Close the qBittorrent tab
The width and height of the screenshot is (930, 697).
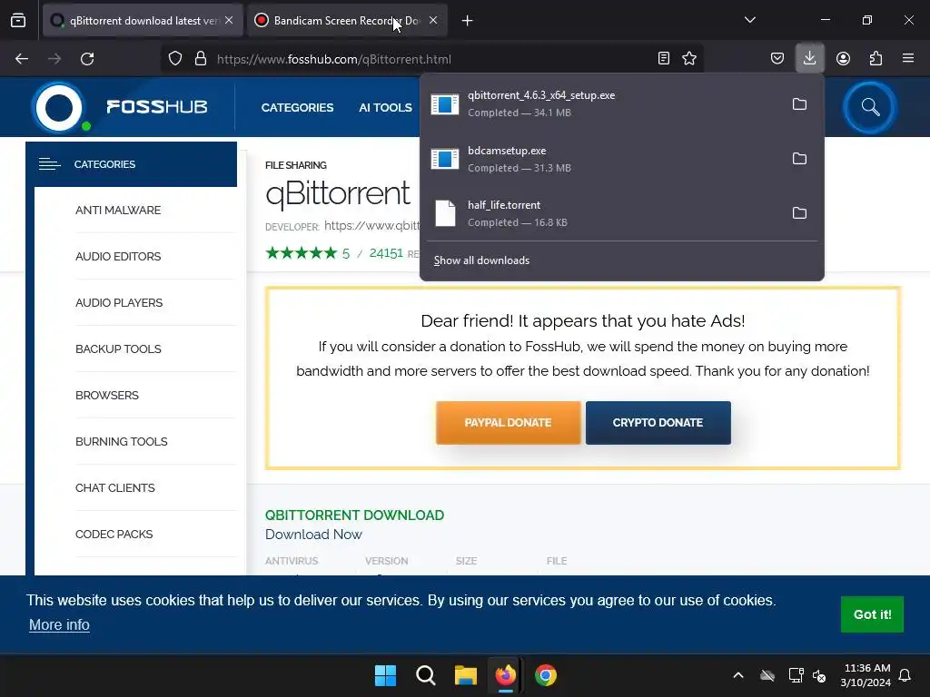[229, 20]
